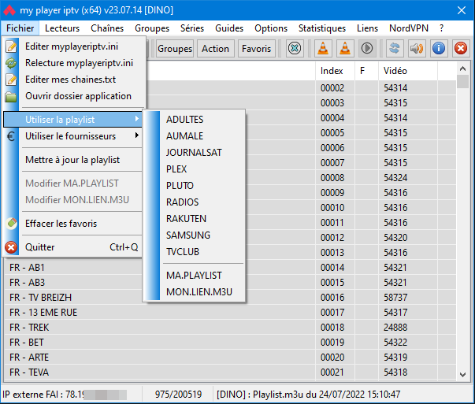Open the Liens menu
475x404 pixels.
[x=367, y=28]
